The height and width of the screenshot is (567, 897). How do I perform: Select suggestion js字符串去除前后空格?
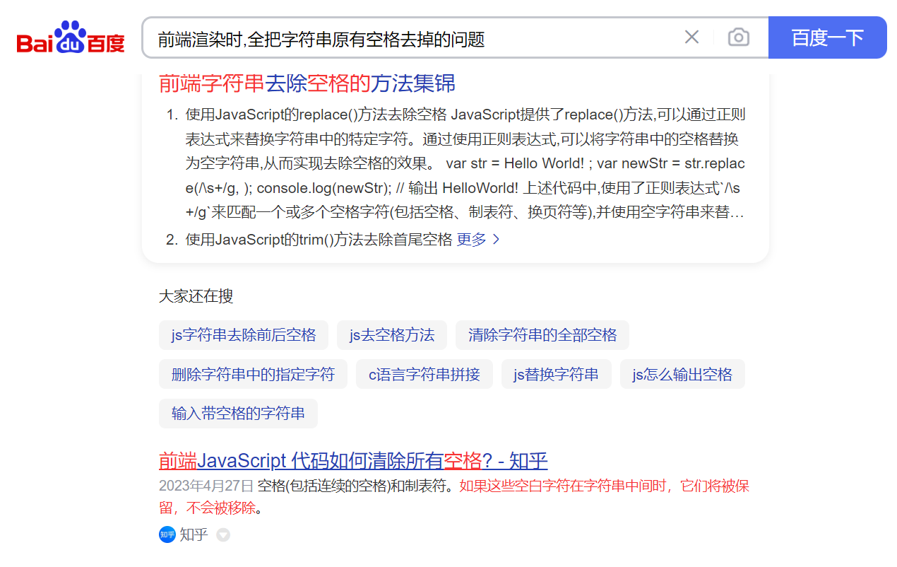coord(244,335)
